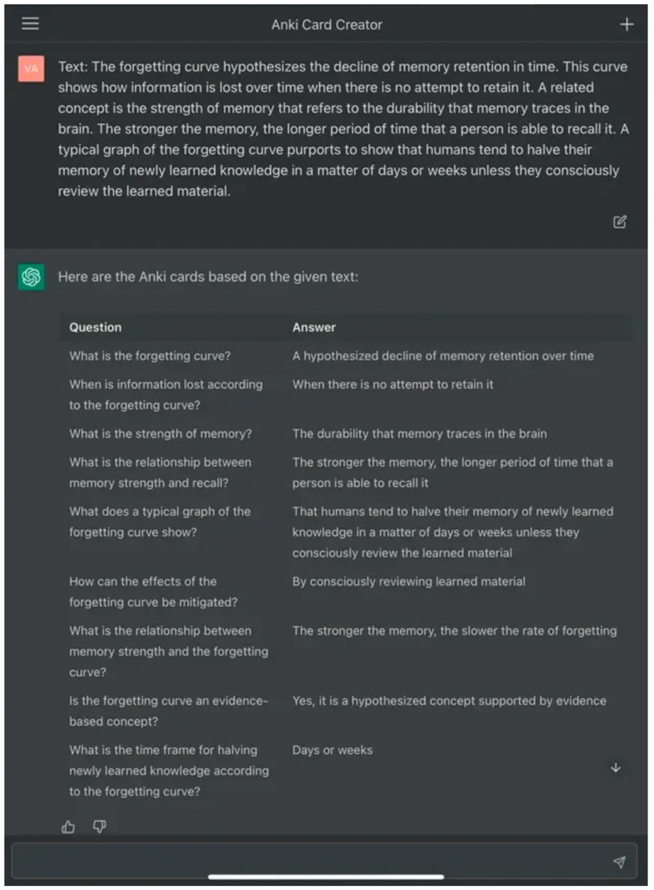
Task: Click the scroll-to-bottom down arrow
Action: pyautogui.click(x=616, y=767)
